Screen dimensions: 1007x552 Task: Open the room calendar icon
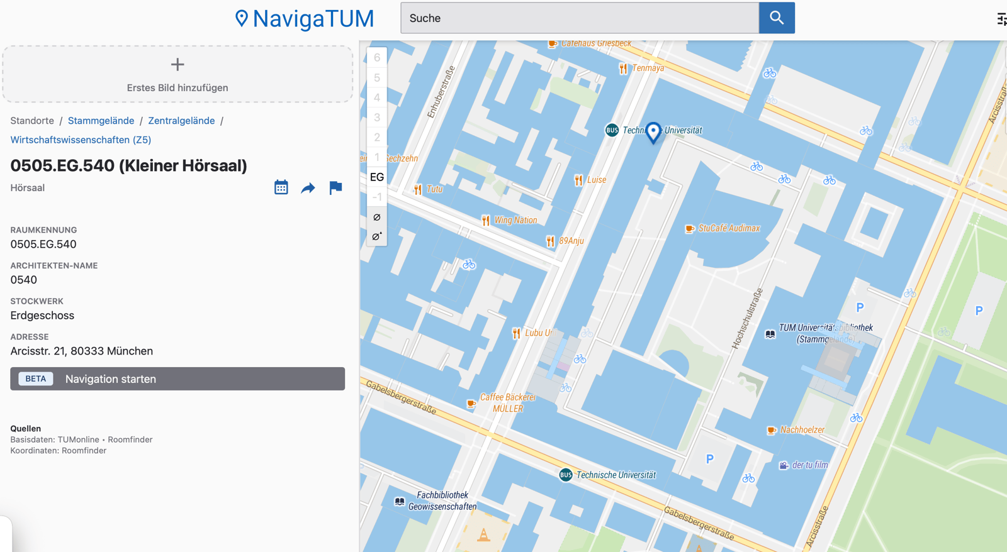click(x=281, y=187)
